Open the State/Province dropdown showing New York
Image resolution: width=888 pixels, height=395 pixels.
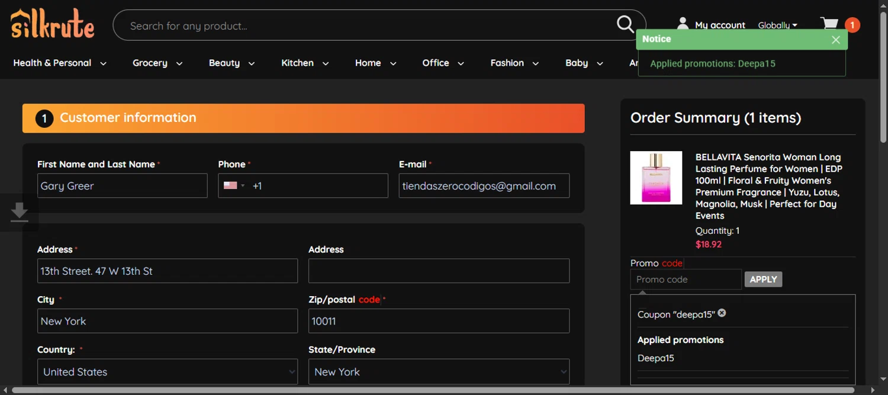pos(439,372)
